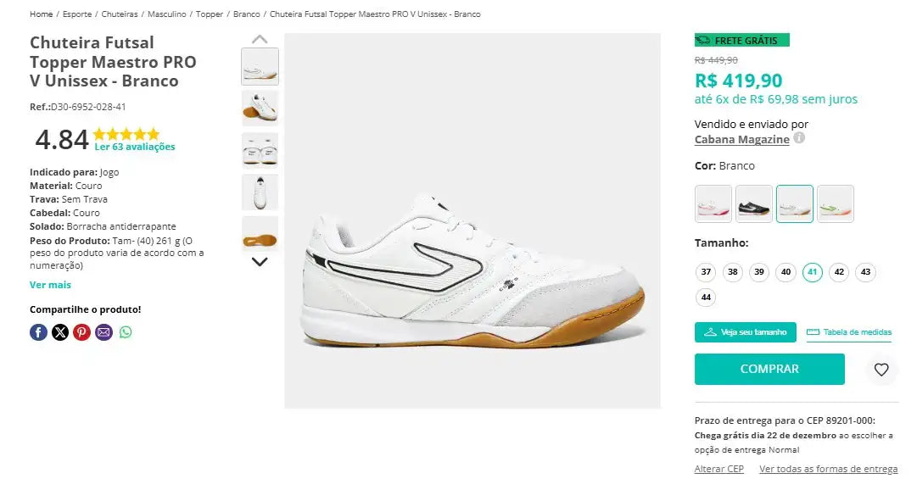This screenshot has width=917, height=501.
Task: Share product on X
Action: tap(59, 332)
